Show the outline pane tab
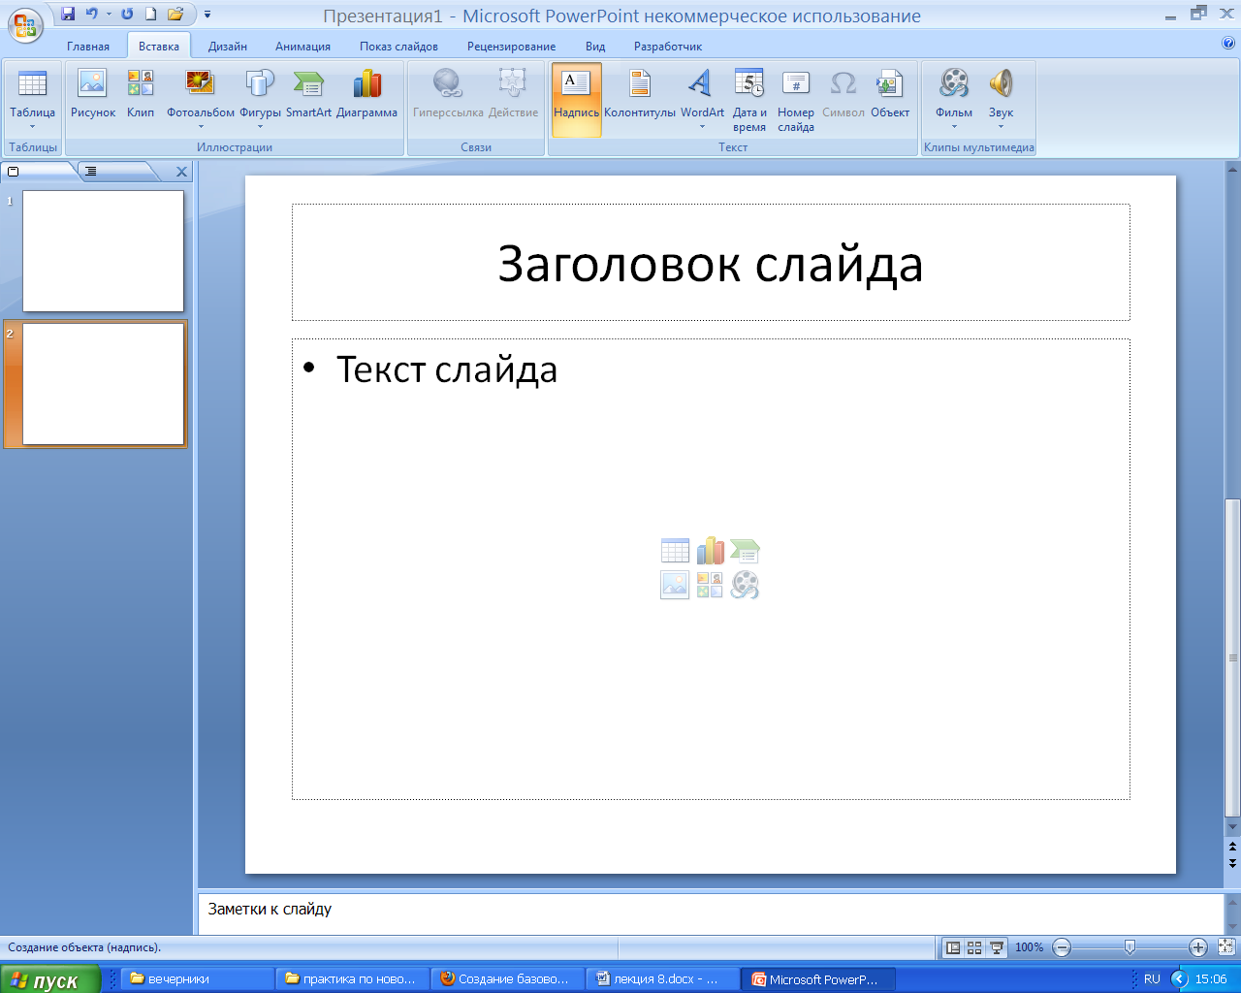This screenshot has width=1241, height=993. coord(114,172)
